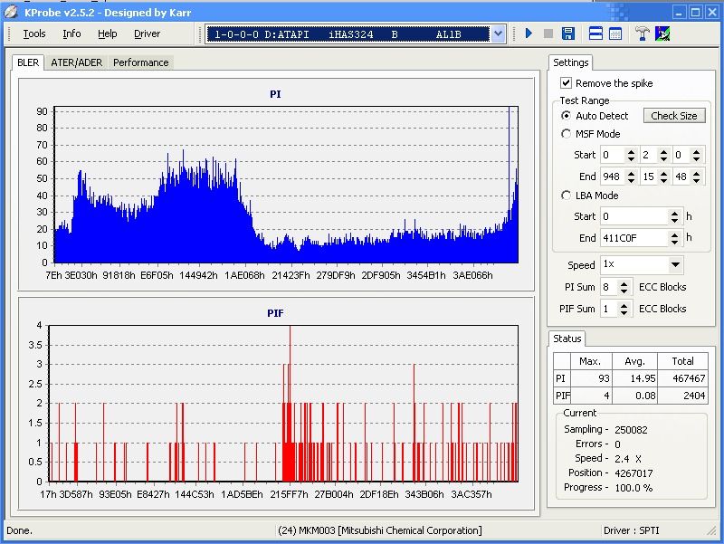Save results with the floppy disk icon
The image size is (724, 544).
(567, 33)
